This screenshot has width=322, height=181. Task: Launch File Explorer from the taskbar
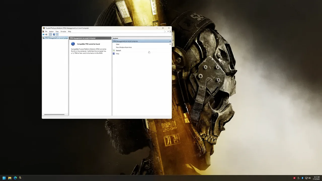[10, 178]
